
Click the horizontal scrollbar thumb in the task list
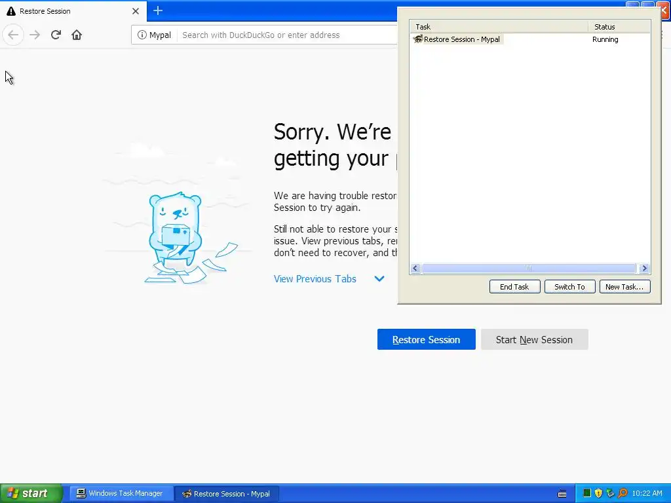pos(529,268)
